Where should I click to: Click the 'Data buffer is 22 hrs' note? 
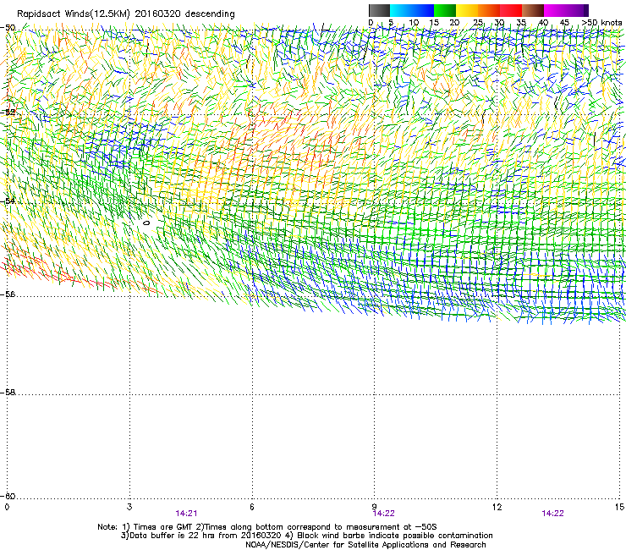(x=172, y=536)
